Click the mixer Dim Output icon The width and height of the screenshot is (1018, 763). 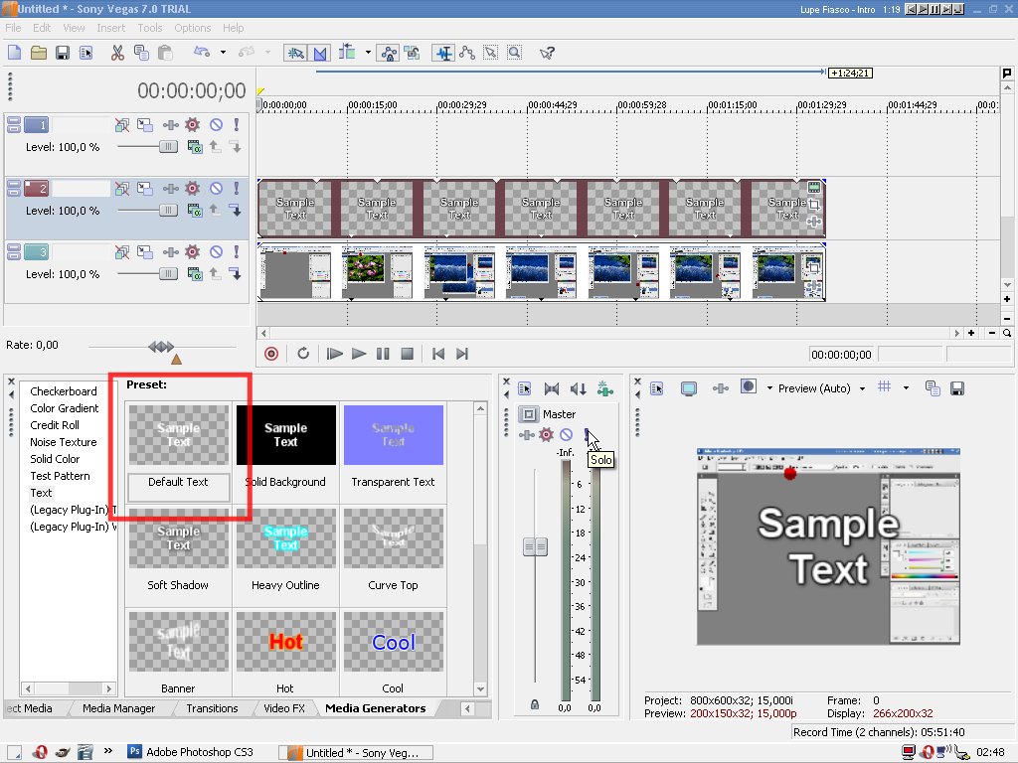point(578,388)
